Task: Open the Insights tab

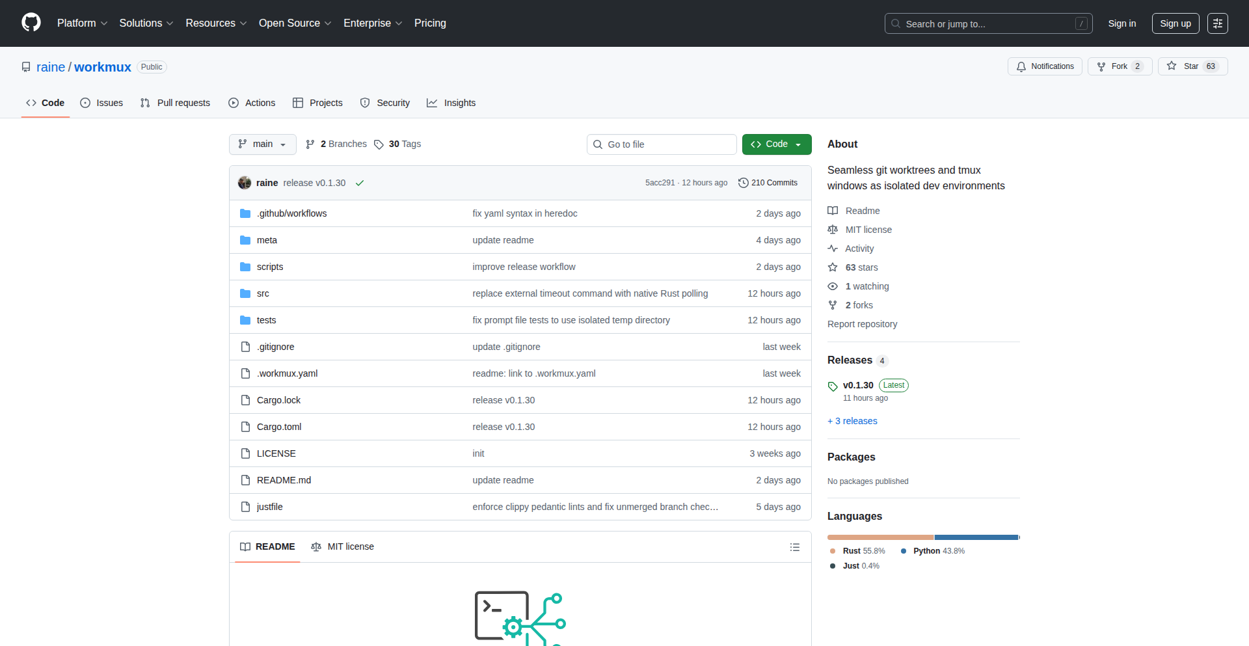Action: (x=451, y=103)
